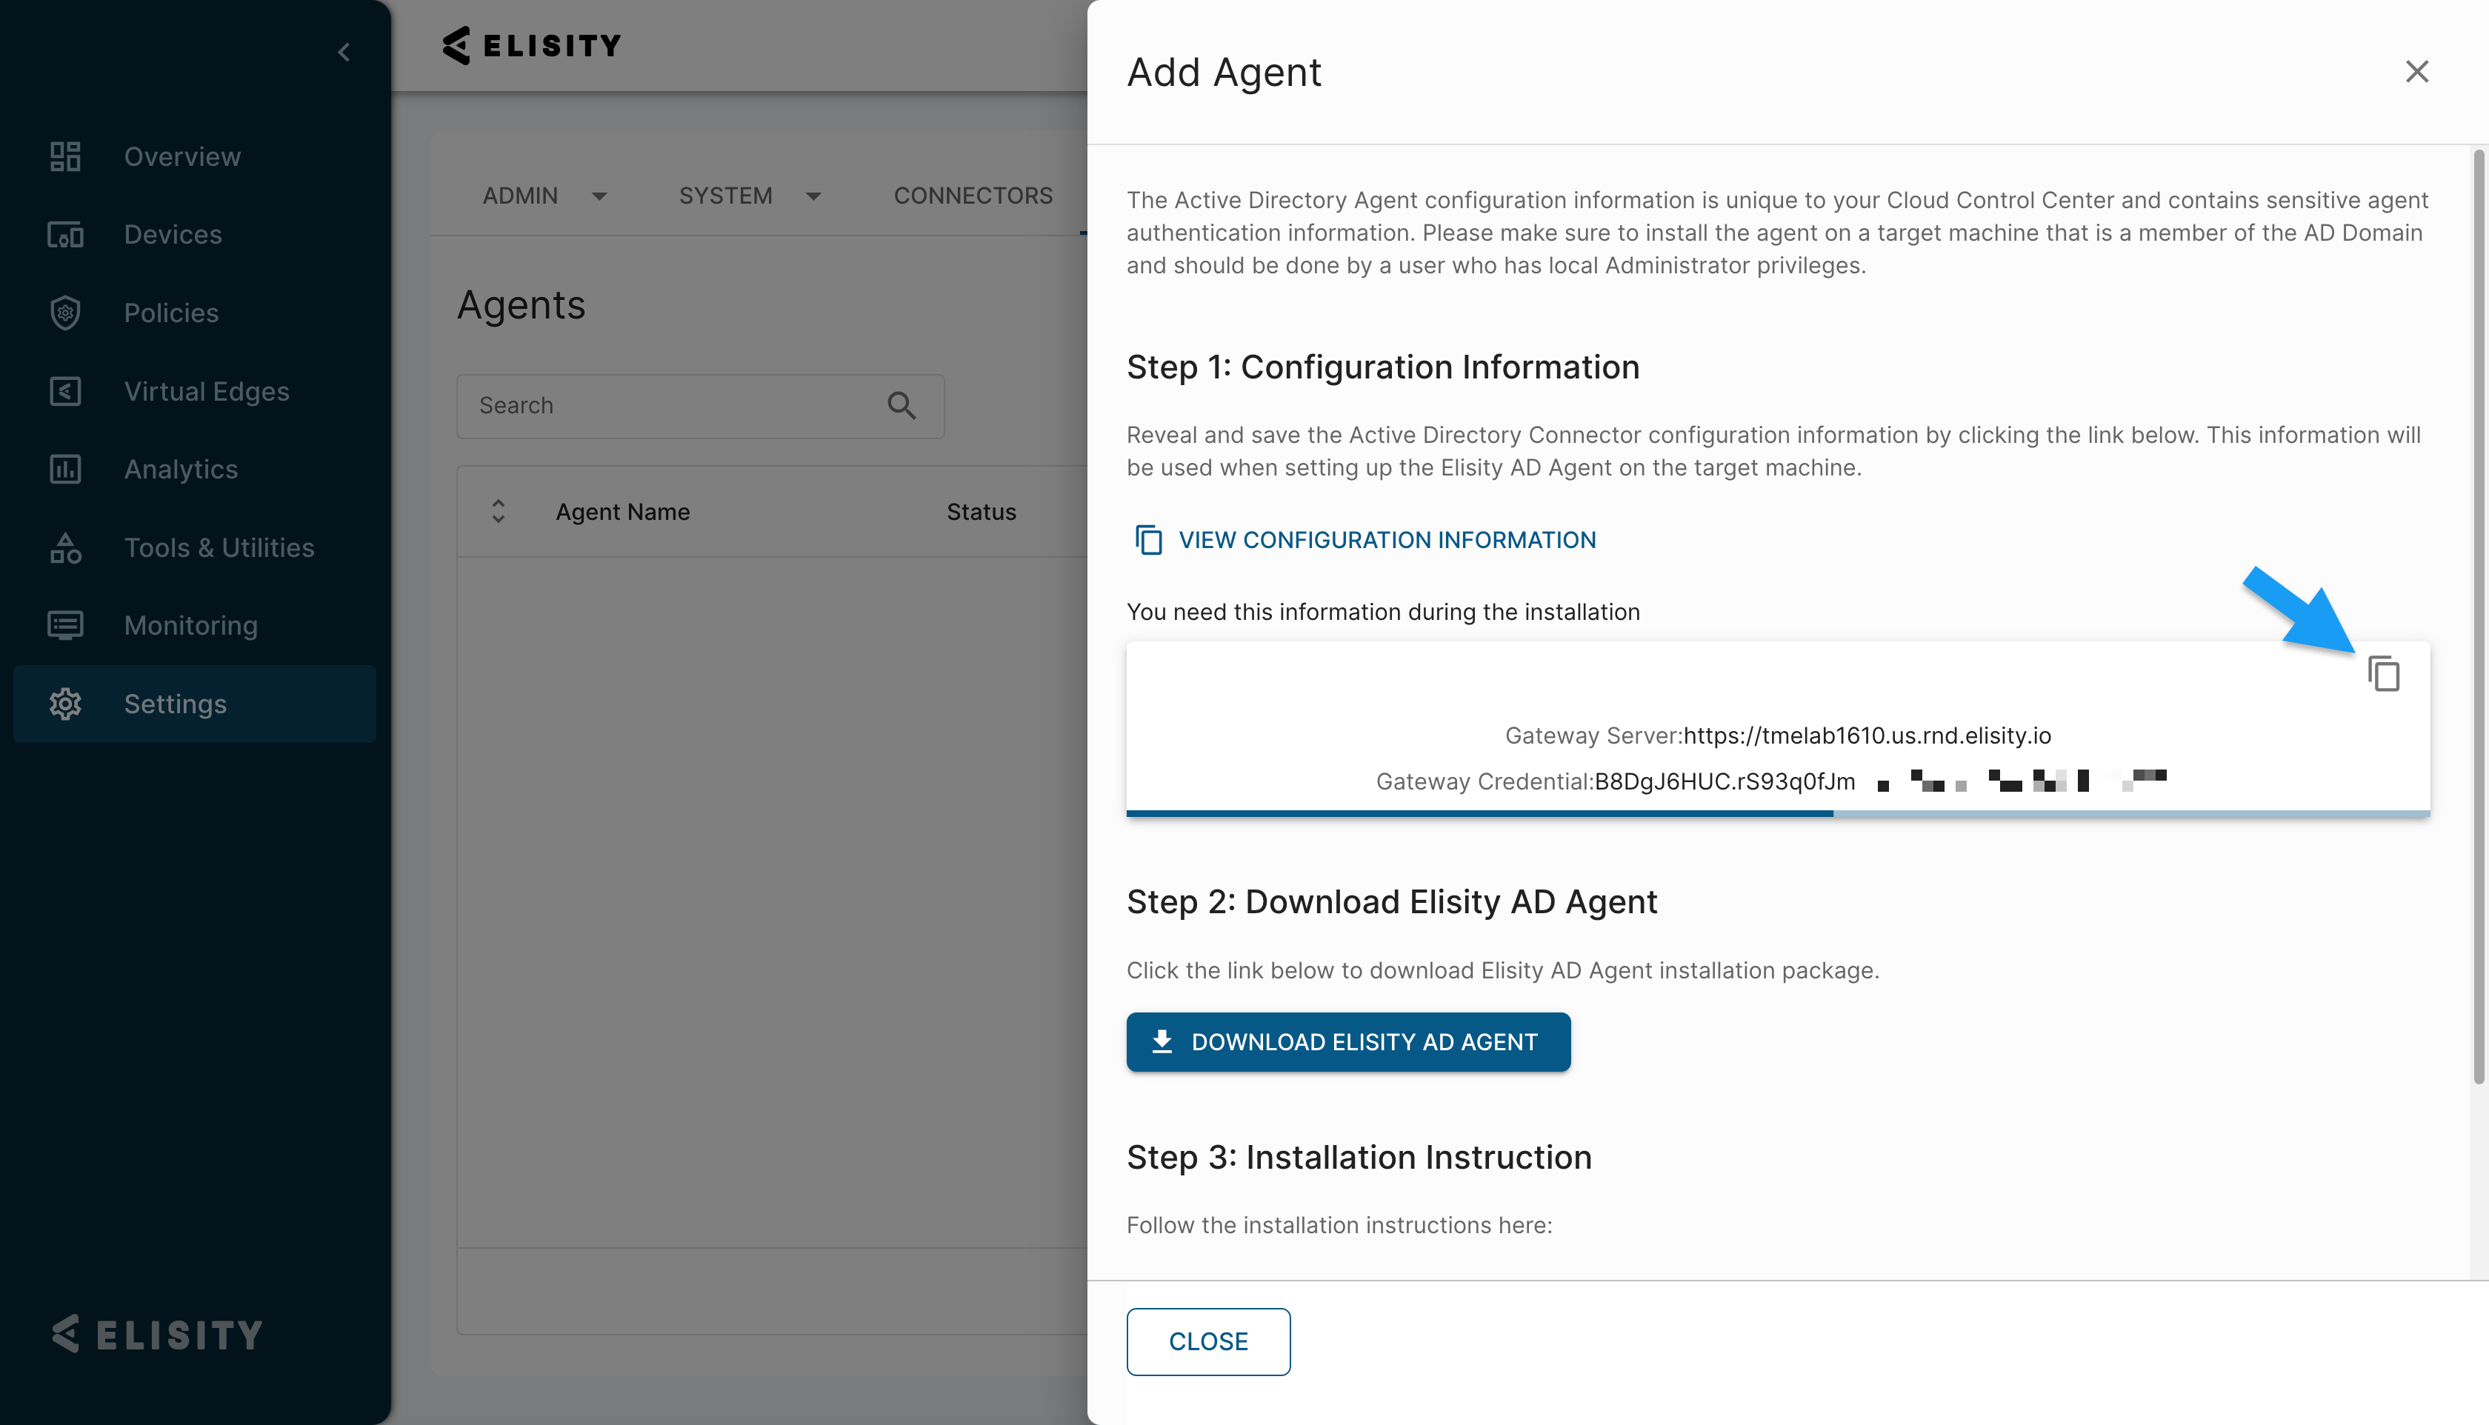The image size is (2489, 1425).
Task: Click VIEW CONFIGURATION INFORMATION link
Action: [1387, 539]
